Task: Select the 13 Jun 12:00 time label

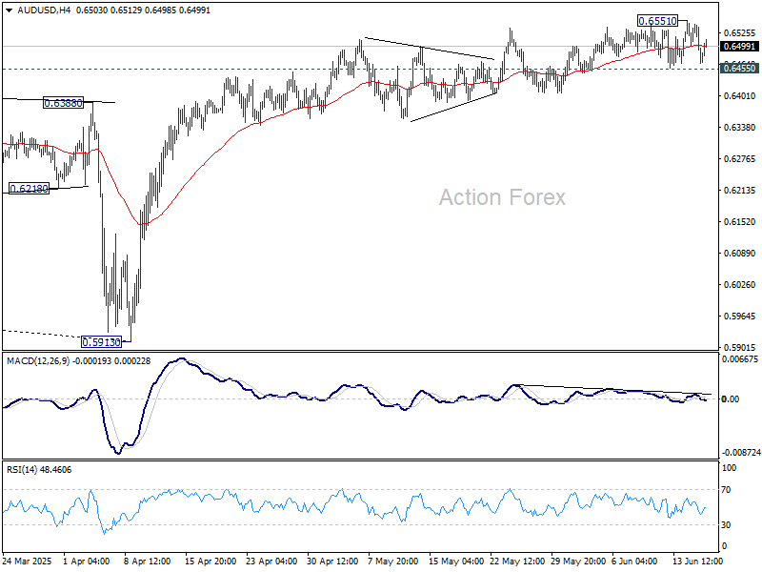Action: (697, 562)
